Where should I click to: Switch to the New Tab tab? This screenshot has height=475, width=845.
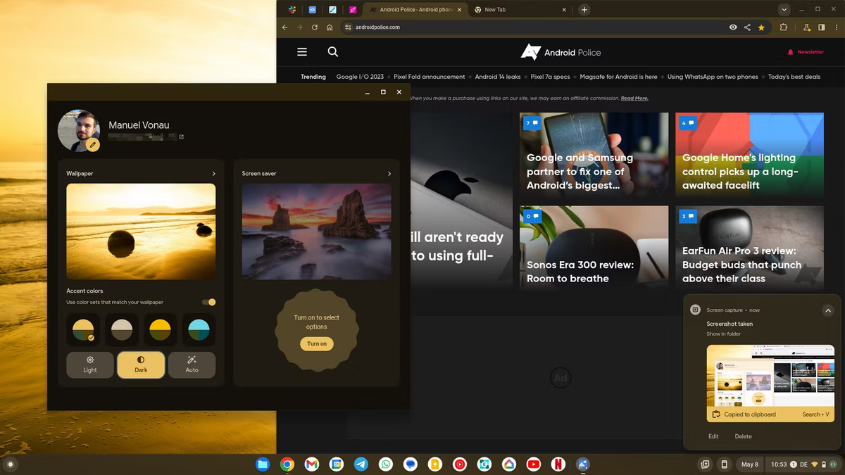click(519, 10)
